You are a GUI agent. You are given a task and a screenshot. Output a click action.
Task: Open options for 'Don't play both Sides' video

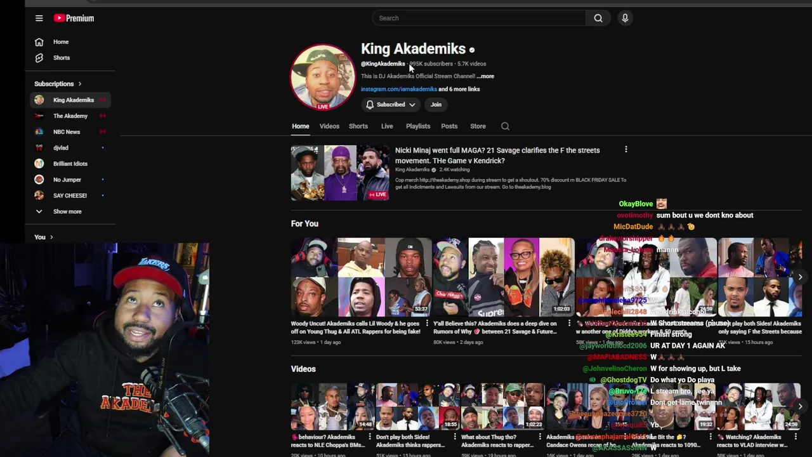point(455,437)
